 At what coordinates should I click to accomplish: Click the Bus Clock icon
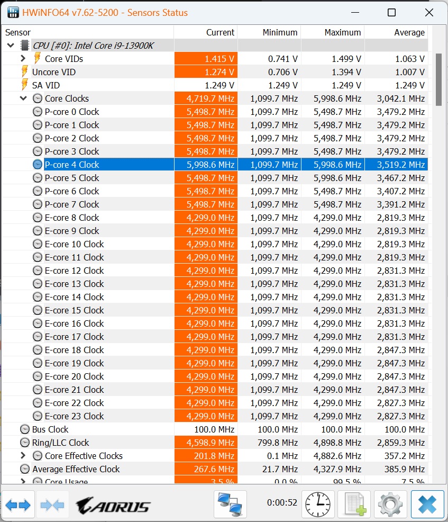point(25,429)
